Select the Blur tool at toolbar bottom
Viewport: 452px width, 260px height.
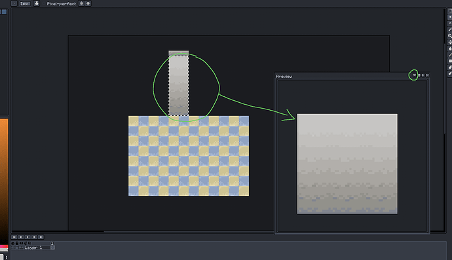(x=449, y=73)
